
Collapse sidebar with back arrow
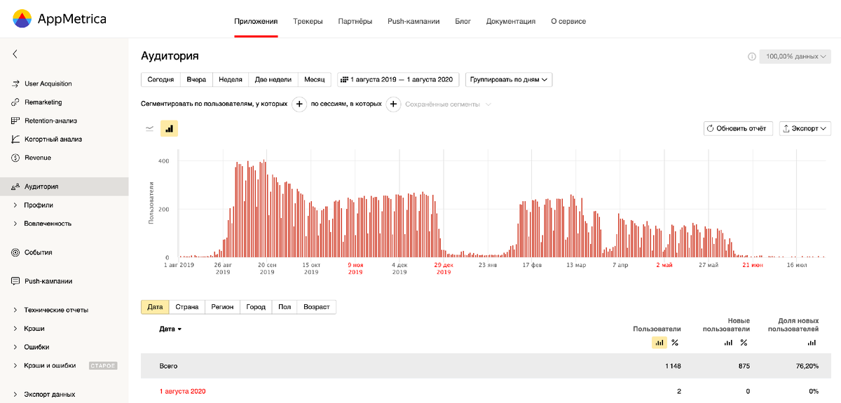(15, 54)
